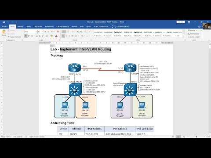Image resolution: width=211 pixels, height=158 pixels.
Task: Switch to the Insertar tab
Action: [x=20, y=26]
